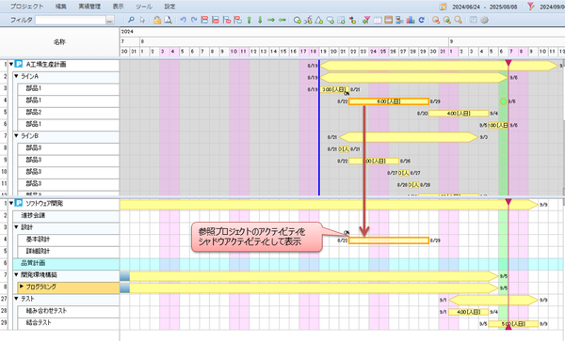The height and width of the screenshot is (341, 565).
Task: Click the padlock lock icon
Action: [x=157, y=20]
